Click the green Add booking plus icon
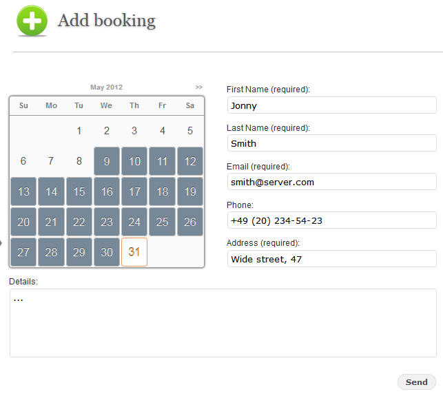Image resolution: width=443 pixels, height=396 pixels. tap(32, 21)
